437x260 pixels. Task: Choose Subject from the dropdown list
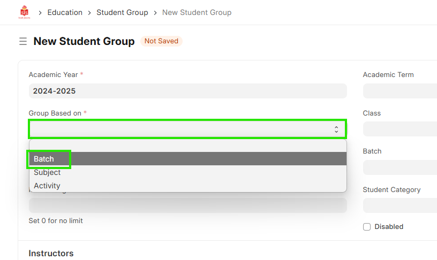click(x=47, y=172)
